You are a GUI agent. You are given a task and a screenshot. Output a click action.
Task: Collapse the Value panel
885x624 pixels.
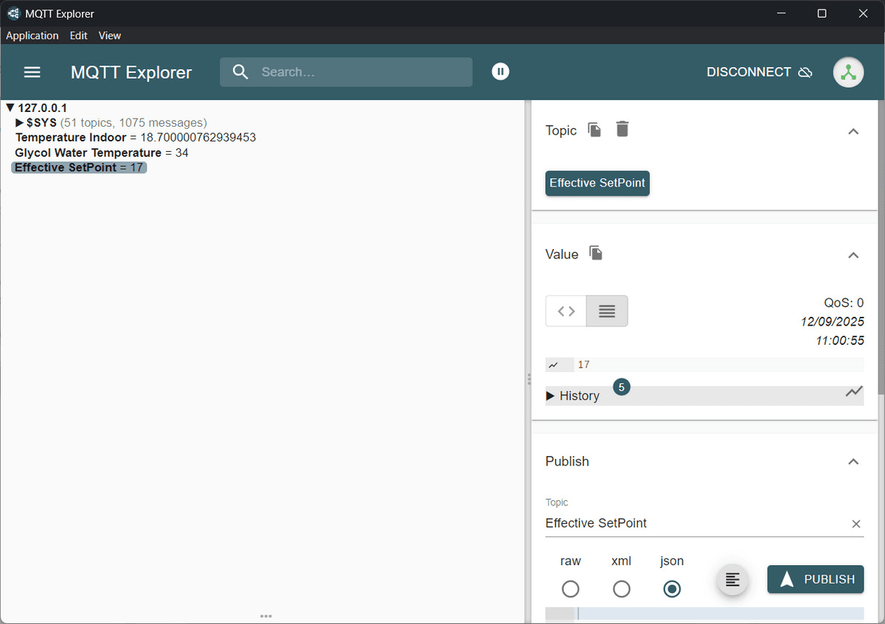pos(853,255)
